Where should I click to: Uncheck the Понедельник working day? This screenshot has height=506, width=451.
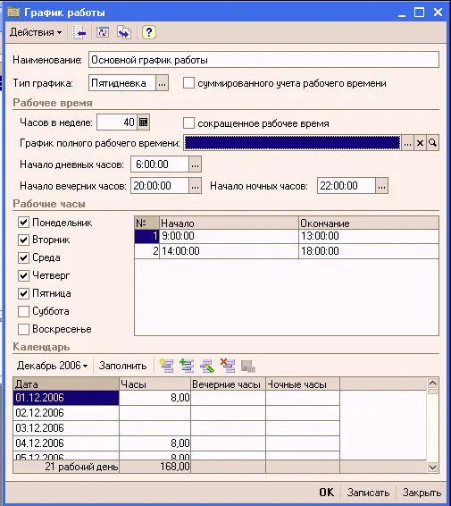click(23, 223)
